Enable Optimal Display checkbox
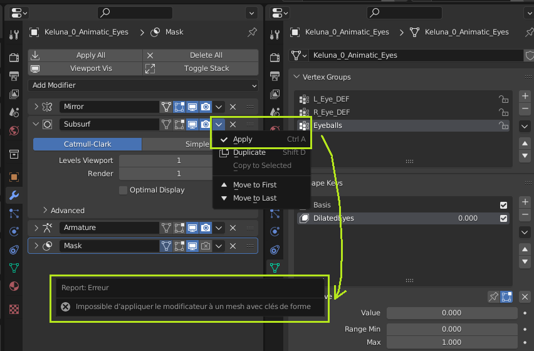The height and width of the screenshot is (351, 534). 123,190
